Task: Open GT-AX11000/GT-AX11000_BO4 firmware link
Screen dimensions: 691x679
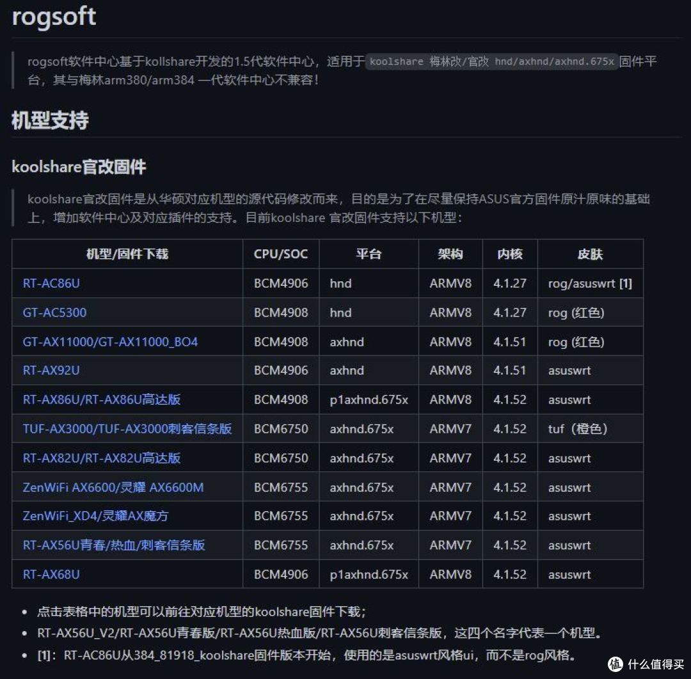Action: (x=110, y=341)
